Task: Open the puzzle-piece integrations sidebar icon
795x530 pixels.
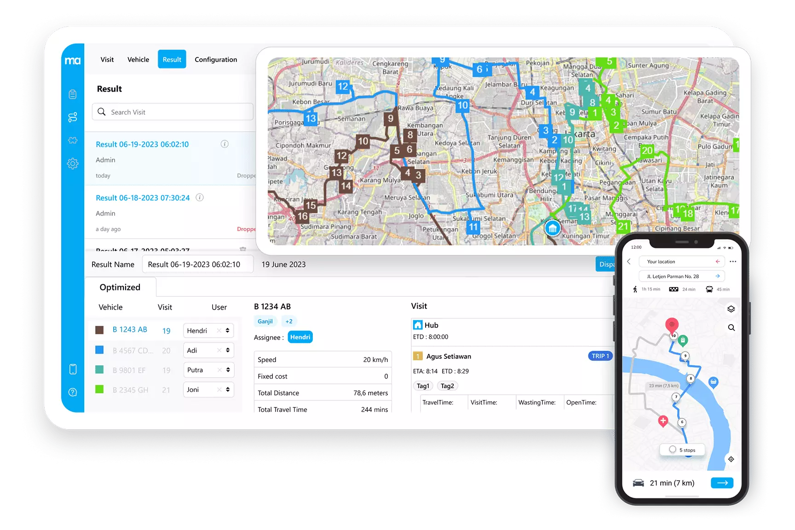Action: pyautogui.click(x=73, y=140)
